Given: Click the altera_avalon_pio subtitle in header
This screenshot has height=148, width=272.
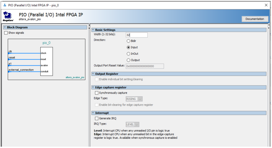Looking at the screenshot, I should point(30,19).
